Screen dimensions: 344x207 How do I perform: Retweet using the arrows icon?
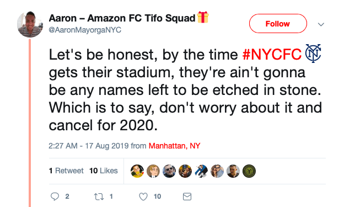tap(99, 197)
